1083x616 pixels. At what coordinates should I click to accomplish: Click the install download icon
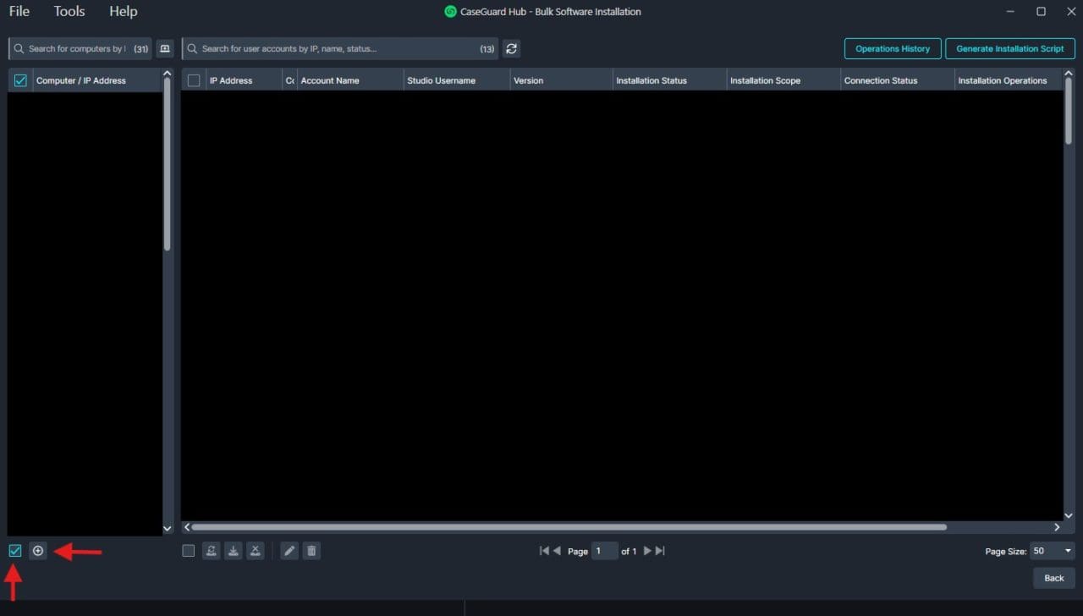234,551
